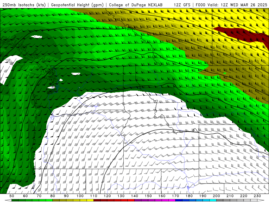The height and width of the screenshot is (202, 269).
Task: Click the '50' legend value
Action: (x=12, y=196)
